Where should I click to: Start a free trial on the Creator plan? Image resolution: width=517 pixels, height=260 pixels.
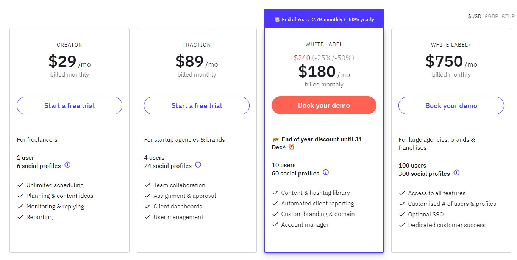tap(69, 105)
